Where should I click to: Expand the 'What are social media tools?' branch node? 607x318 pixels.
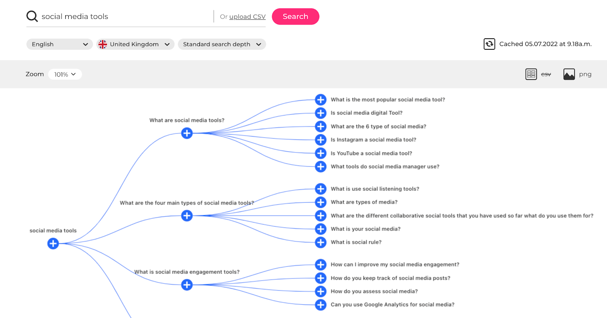[x=186, y=133]
